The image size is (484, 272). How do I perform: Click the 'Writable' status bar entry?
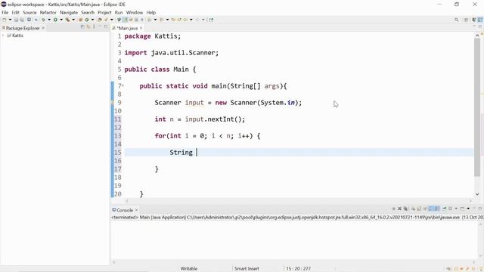189,269
